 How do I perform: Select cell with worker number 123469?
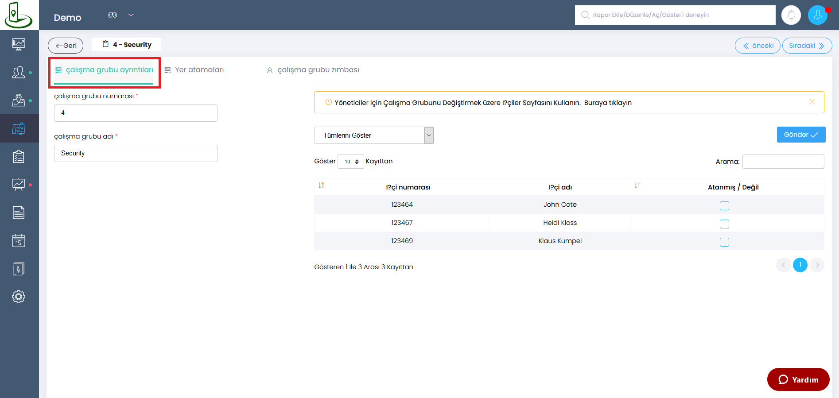(x=402, y=241)
